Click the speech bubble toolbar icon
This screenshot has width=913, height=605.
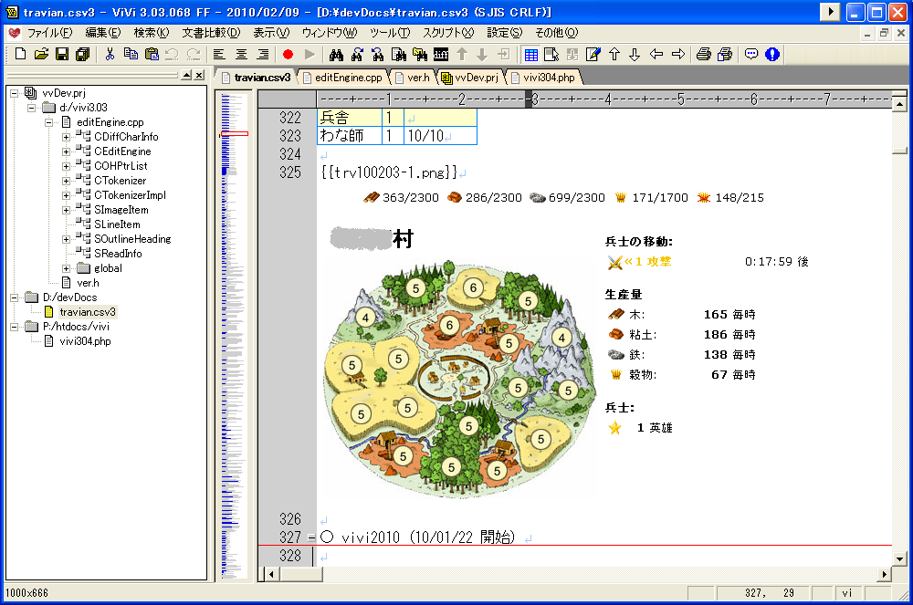click(751, 54)
